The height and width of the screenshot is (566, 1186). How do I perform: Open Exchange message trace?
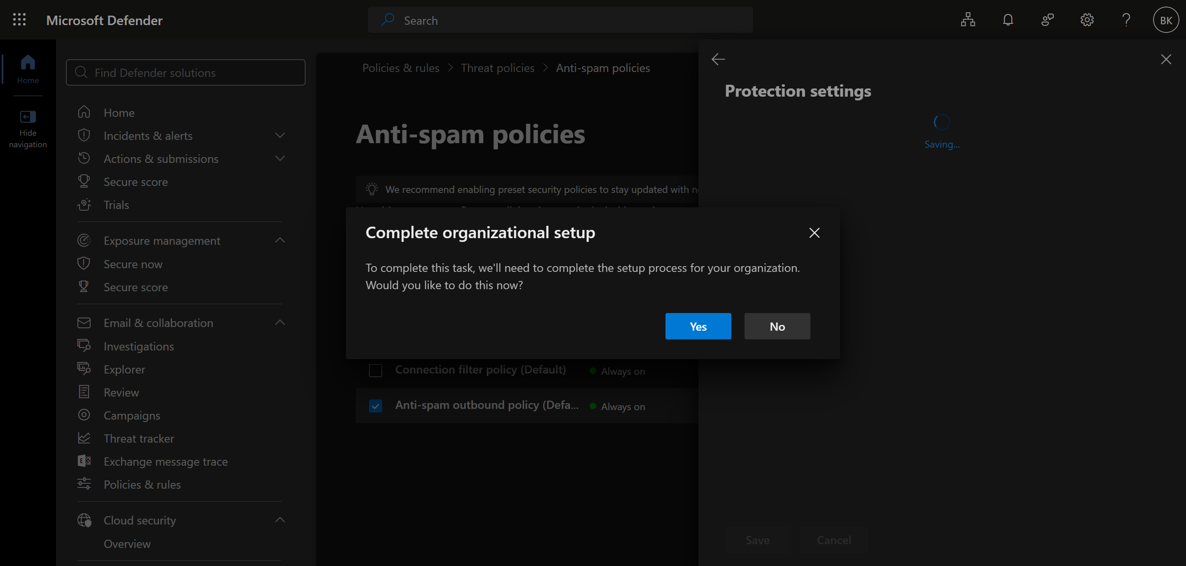click(x=165, y=461)
